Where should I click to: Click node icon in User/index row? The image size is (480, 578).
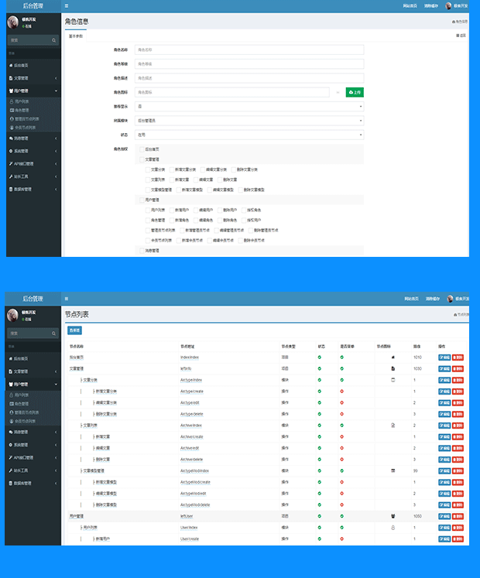(x=393, y=528)
